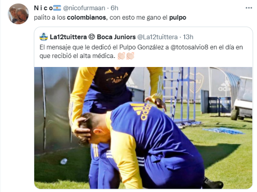Click the circled 12 symbol in account name
Image resolution: width=257 pixels, height=192 pixels.
point(92,37)
